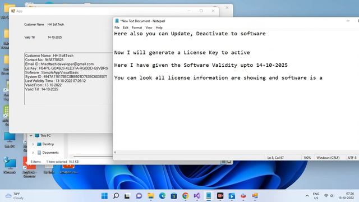Click the Contact No line in license box
The image size is (359, 202).
pyautogui.click(x=44, y=60)
